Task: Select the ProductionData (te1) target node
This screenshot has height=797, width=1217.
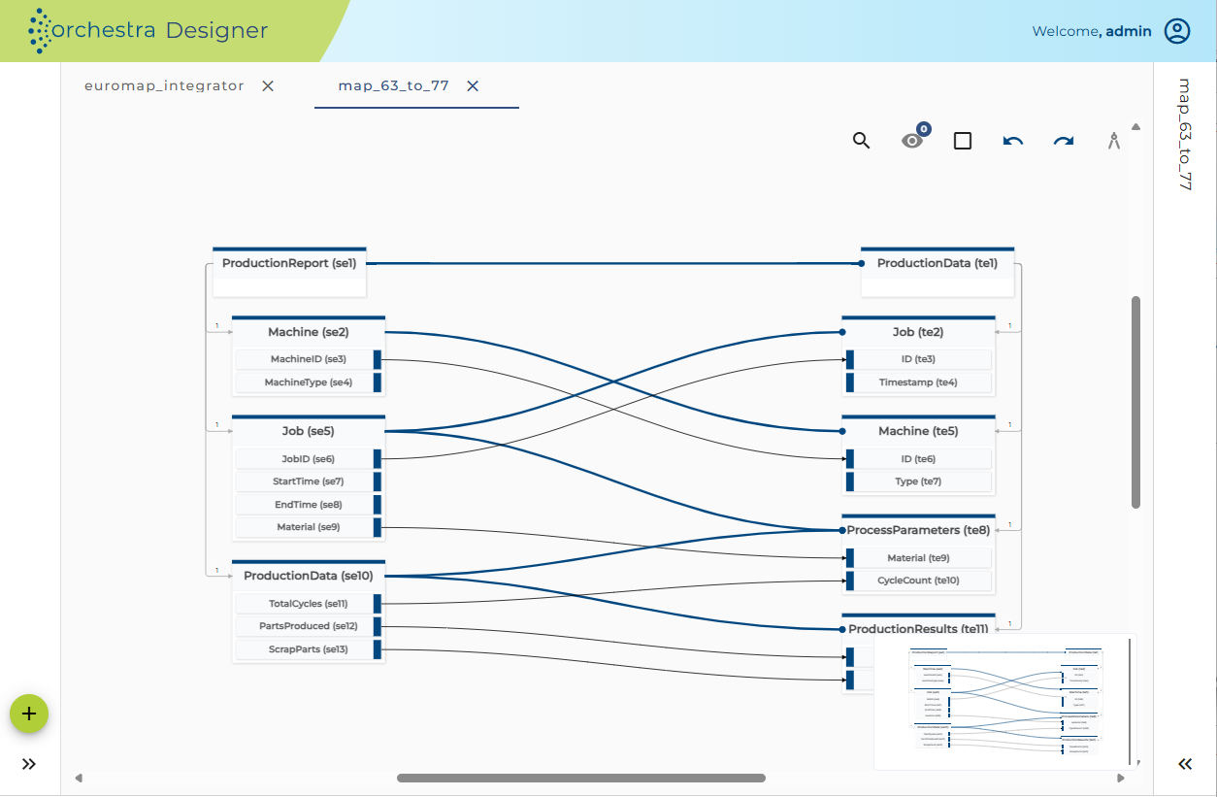Action: (937, 272)
